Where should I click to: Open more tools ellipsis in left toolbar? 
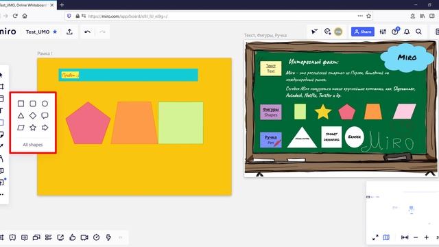point(1,194)
